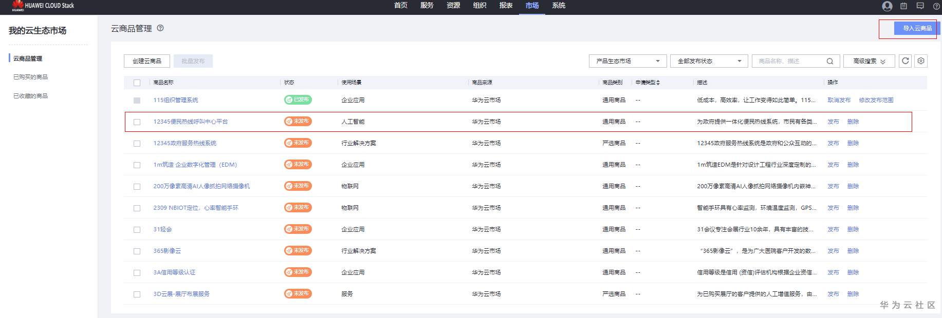This screenshot has height=318, width=942.
Task: Sort by 申请类型 column arrows
Action: 658,83
